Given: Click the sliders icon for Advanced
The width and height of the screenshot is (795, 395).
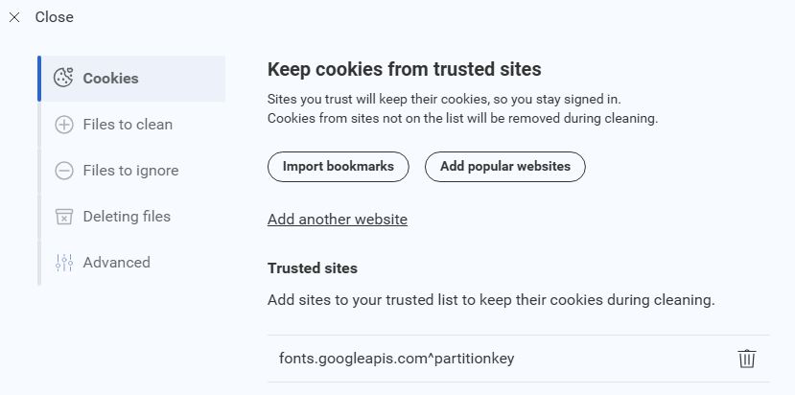Looking at the screenshot, I should (x=64, y=263).
